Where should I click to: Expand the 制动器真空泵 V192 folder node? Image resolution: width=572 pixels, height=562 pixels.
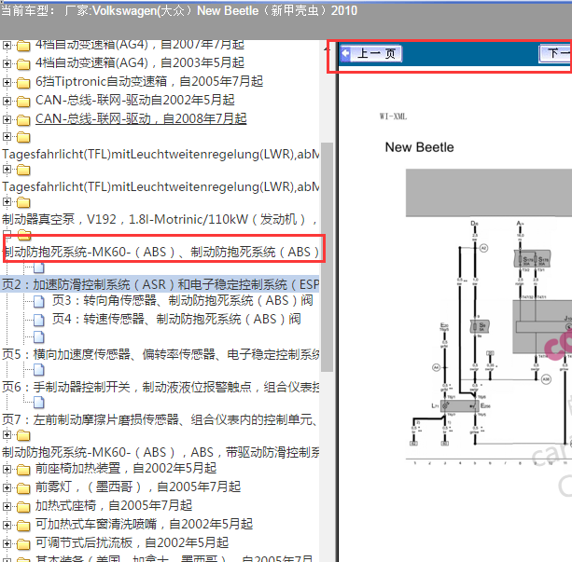click(x=7, y=201)
